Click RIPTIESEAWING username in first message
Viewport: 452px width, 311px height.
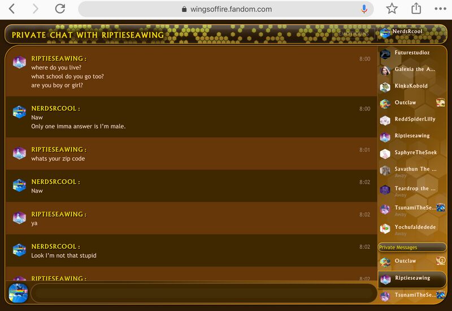pos(58,59)
